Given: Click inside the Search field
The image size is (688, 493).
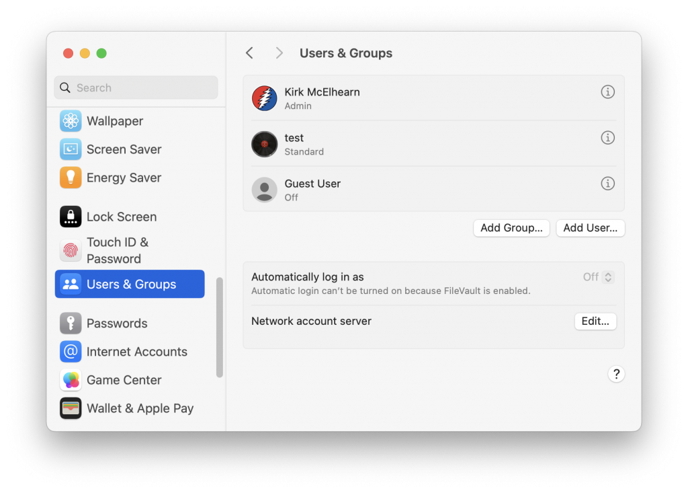Looking at the screenshot, I should coord(136,87).
